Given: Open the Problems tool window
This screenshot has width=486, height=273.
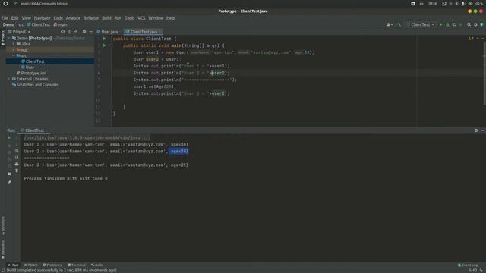Looking at the screenshot, I should (x=52, y=265).
